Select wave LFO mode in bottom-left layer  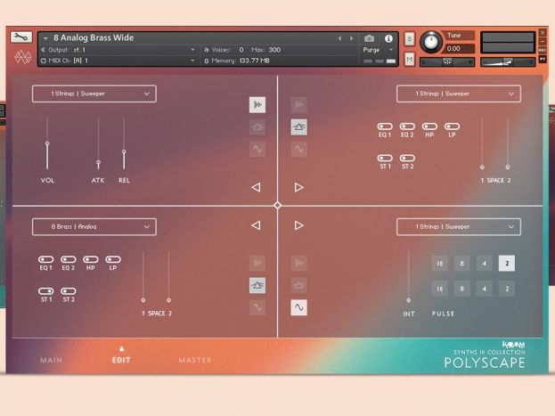[257, 307]
